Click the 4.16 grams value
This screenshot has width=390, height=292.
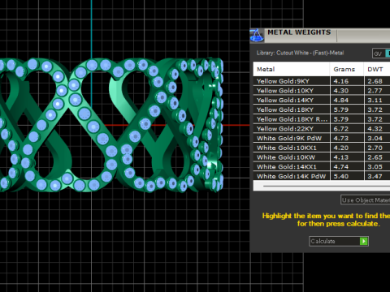341,81
